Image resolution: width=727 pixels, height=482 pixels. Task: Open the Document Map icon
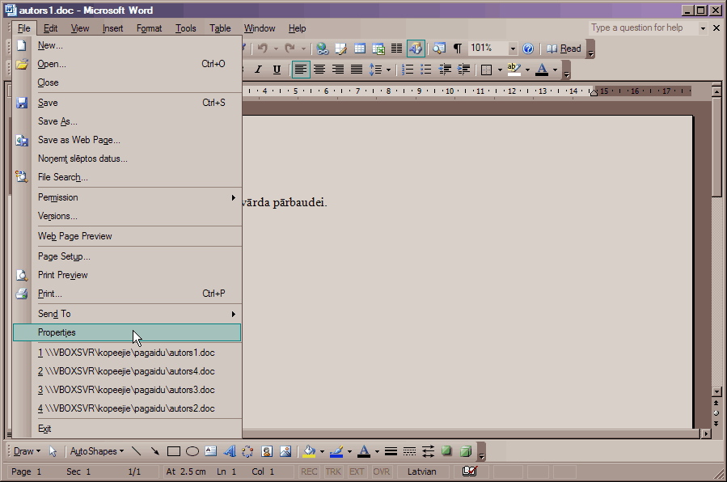point(439,49)
